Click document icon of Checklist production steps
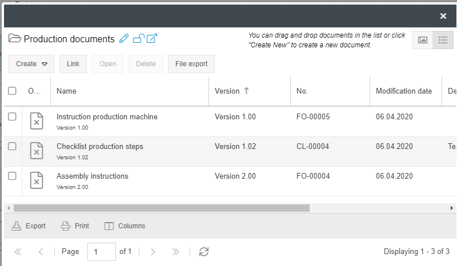The height and width of the screenshot is (266, 457). tap(36, 151)
